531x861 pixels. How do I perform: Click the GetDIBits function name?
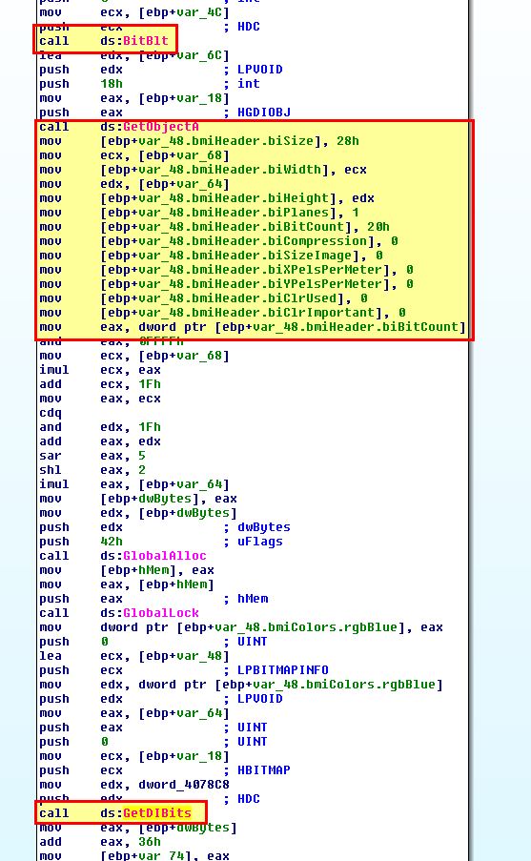(x=156, y=812)
